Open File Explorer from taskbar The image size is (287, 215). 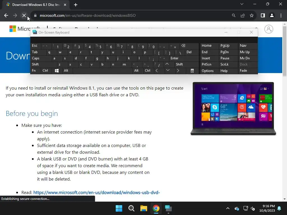144,208
